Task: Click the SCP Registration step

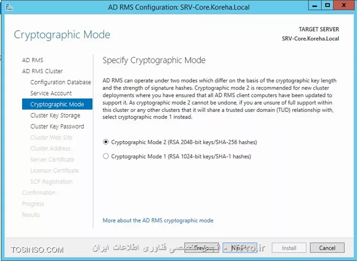Action: pos(52,182)
